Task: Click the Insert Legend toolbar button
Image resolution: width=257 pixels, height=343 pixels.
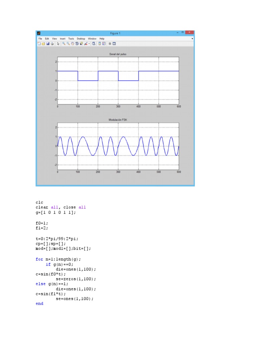Action: (x=104, y=44)
